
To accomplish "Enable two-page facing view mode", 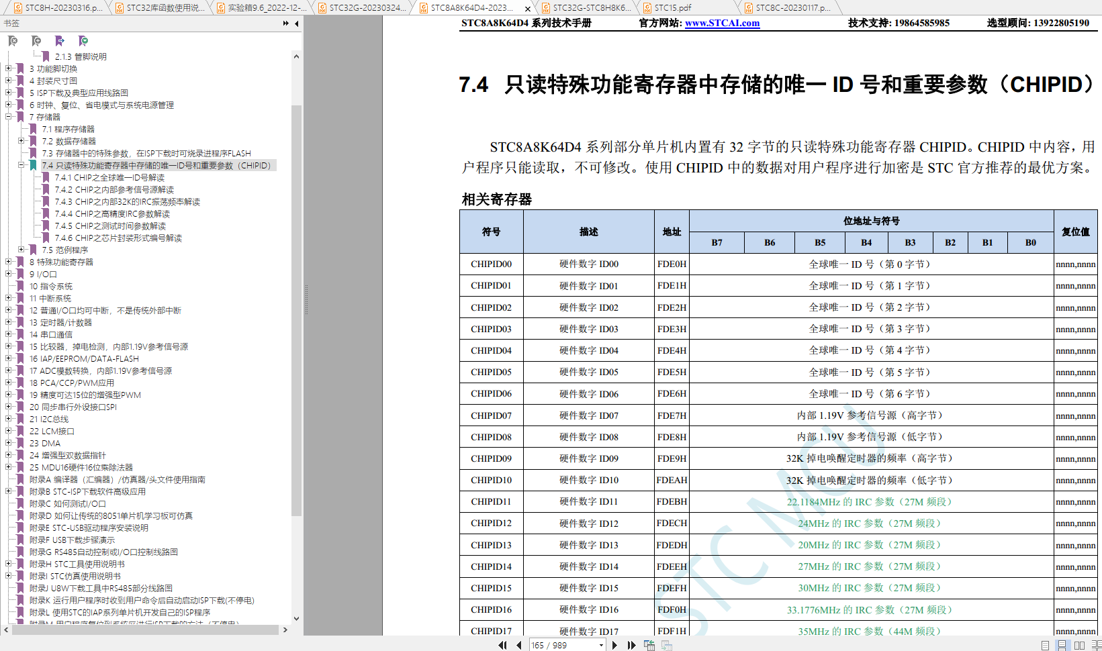I will click(1079, 645).
